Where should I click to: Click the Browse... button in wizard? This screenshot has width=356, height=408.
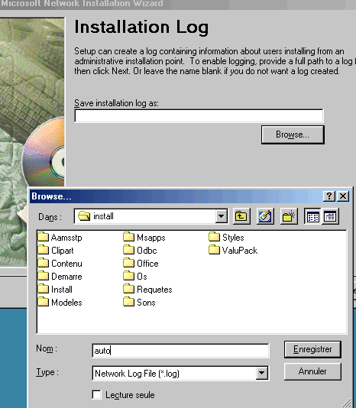[293, 134]
